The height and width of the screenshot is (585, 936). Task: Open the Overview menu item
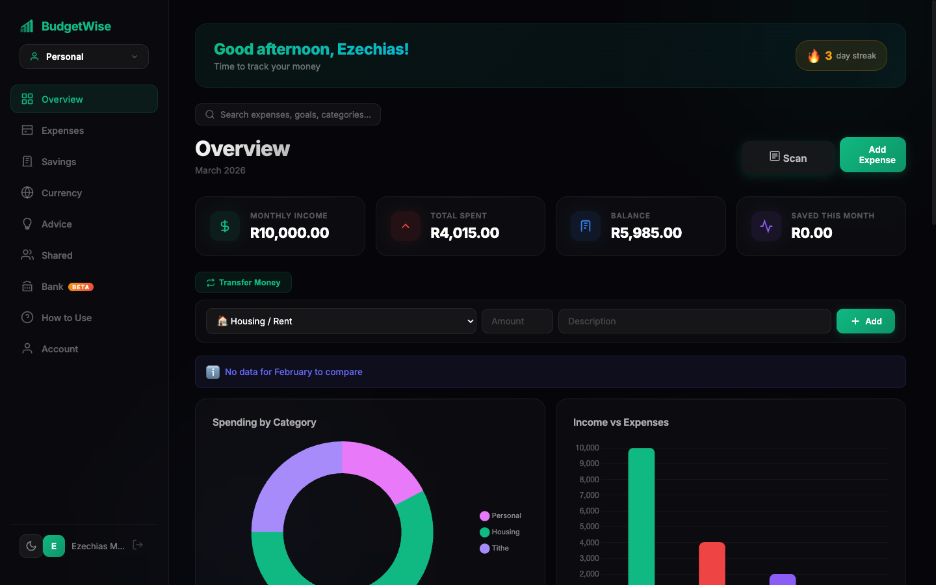[84, 99]
